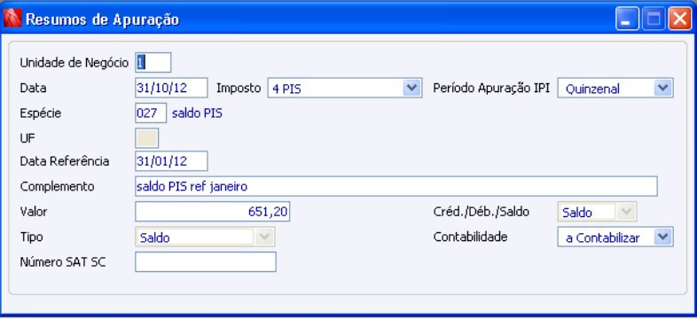Select the Data Referência field
The image size is (697, 319).
[171, 161]
